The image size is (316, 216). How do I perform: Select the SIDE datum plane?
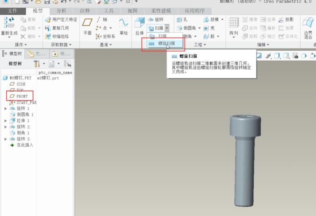coord(18,84)
